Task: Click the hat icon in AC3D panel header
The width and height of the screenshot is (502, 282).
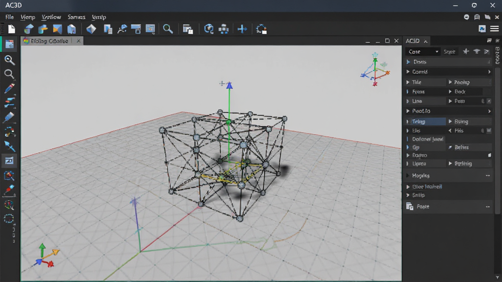Action: [x=477, y=51]
